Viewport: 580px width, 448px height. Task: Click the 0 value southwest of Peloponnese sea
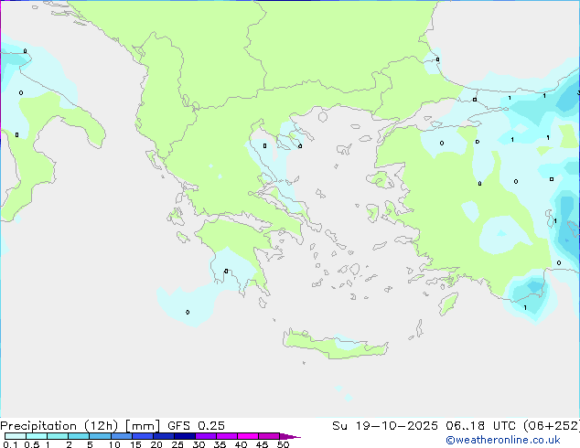point(188,313)
